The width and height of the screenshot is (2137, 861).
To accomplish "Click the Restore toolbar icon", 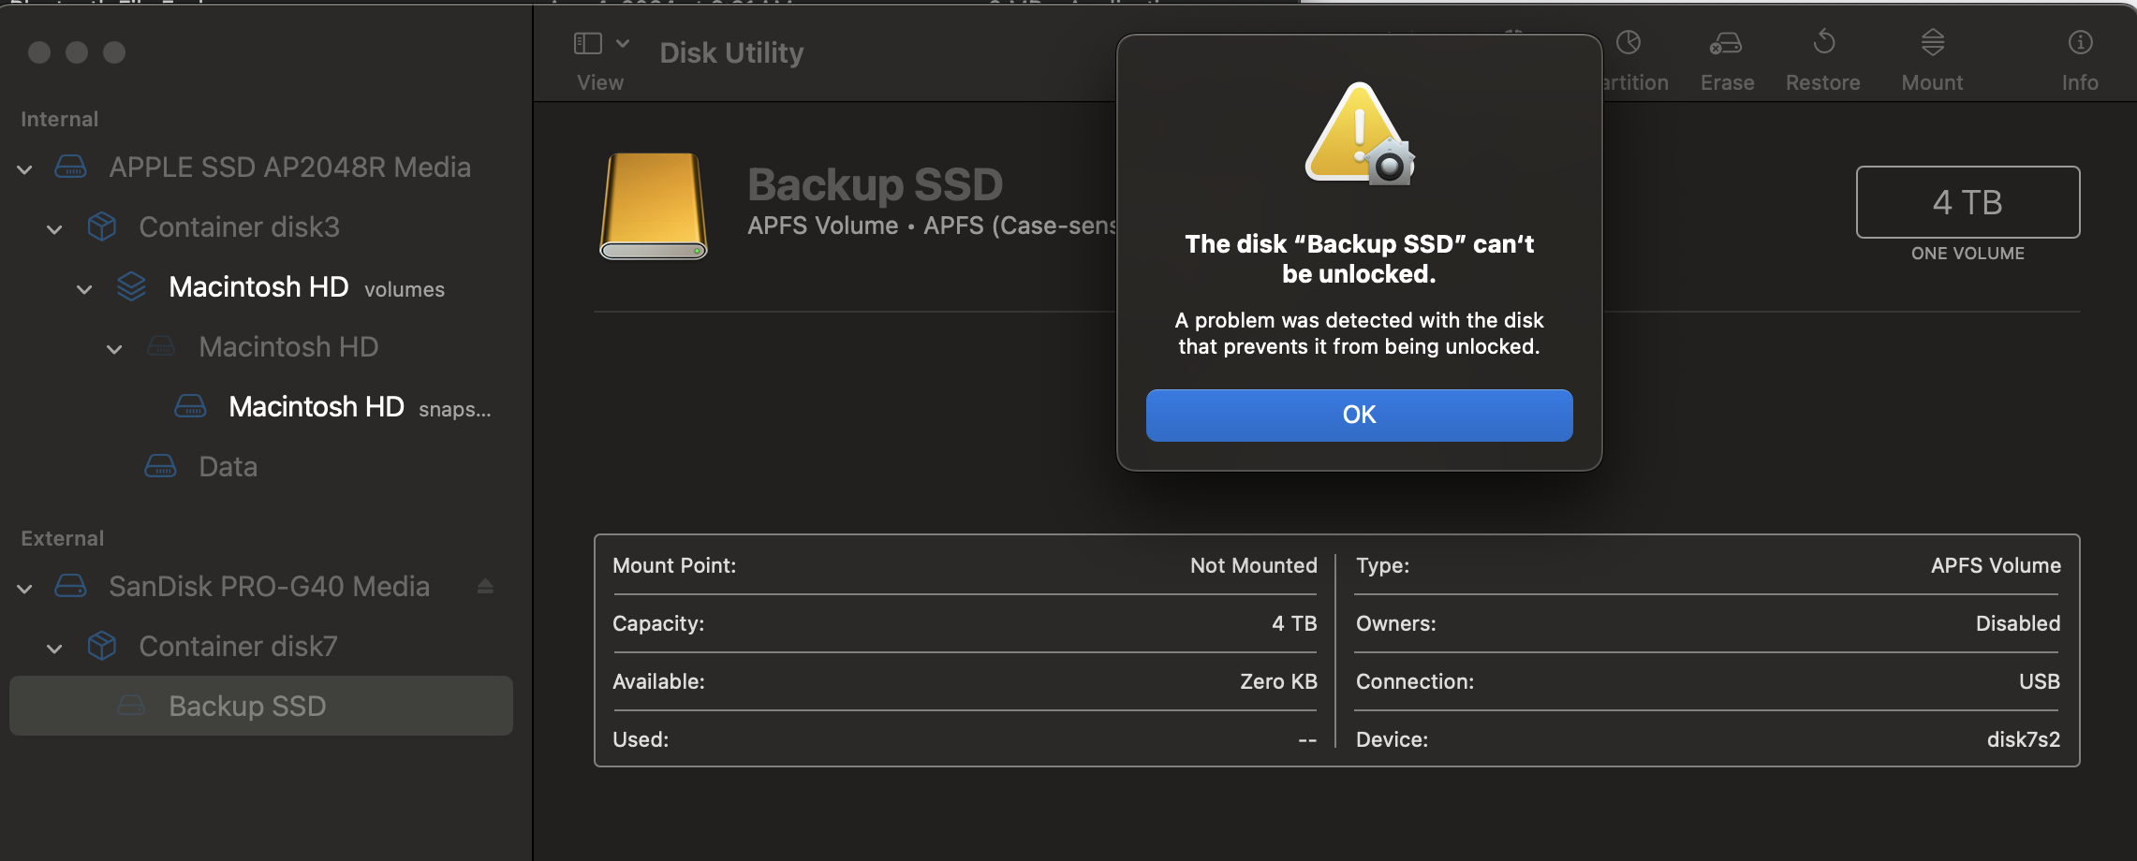I will click(x=1822, y=44).
